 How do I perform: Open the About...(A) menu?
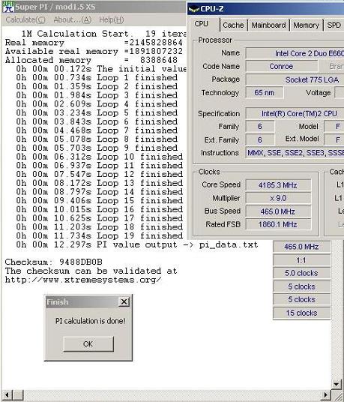point(73,19)
